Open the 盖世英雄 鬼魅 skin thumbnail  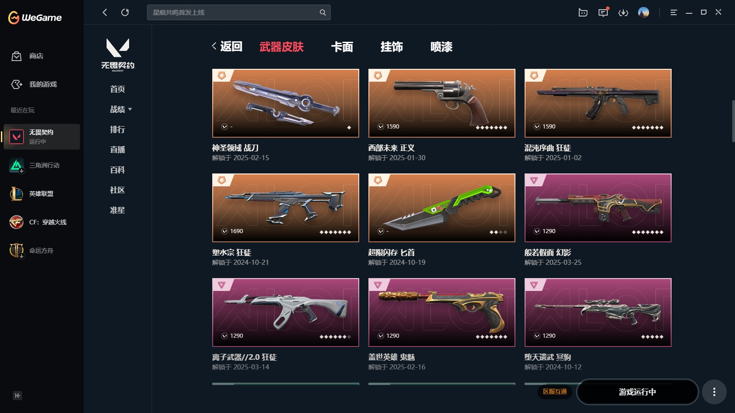coord(442,313)
